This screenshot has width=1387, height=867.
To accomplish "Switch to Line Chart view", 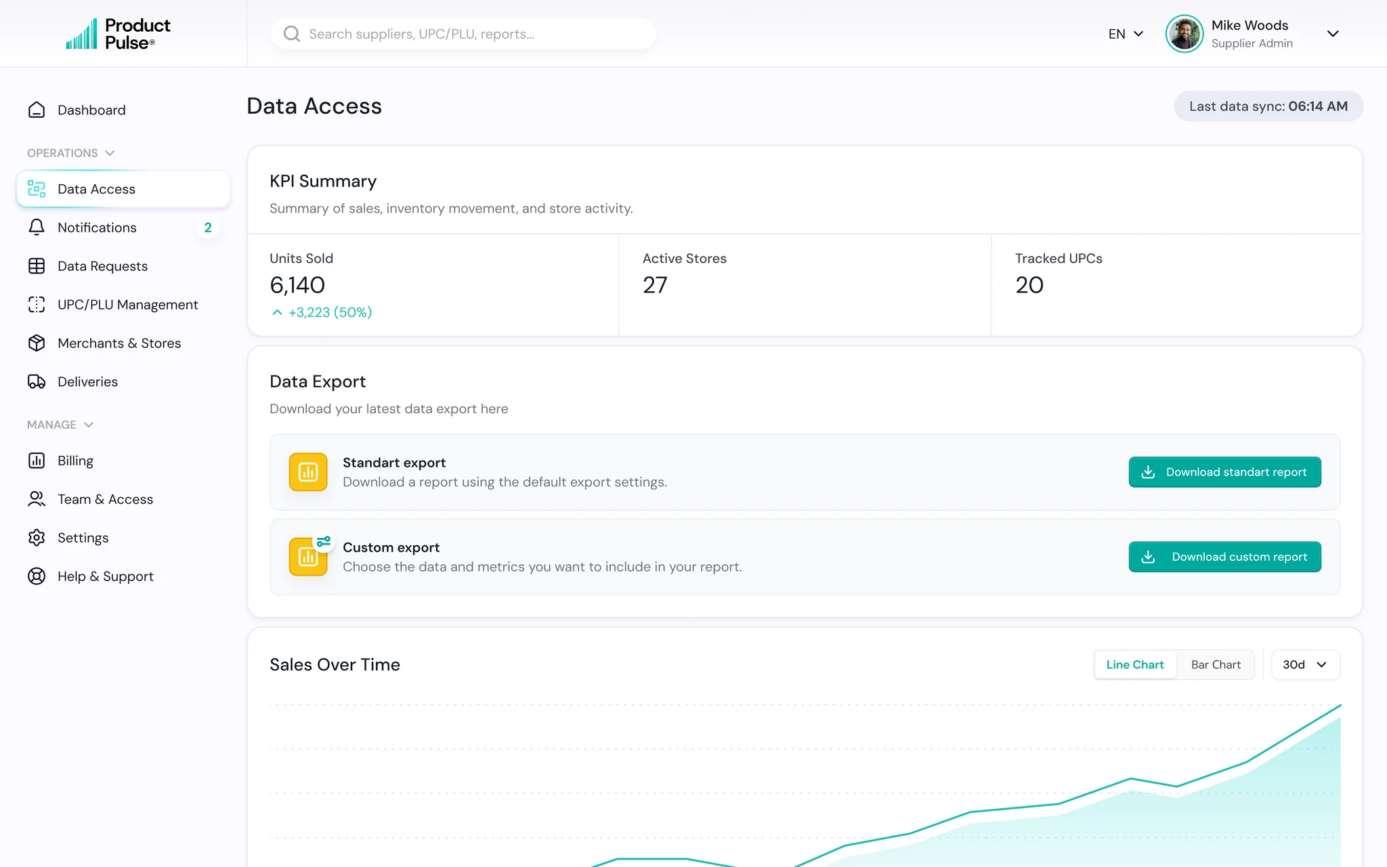I will [x=1135, y=664].
